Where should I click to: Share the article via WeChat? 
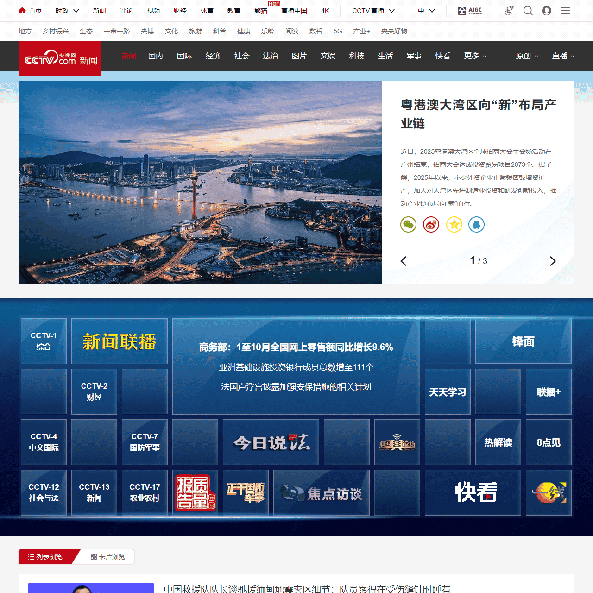click(408, 224)
